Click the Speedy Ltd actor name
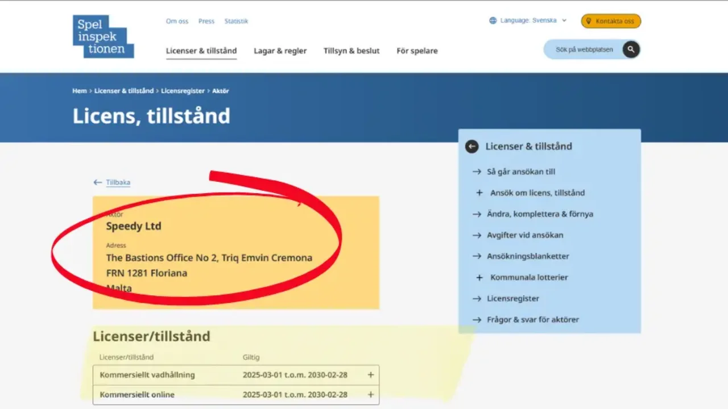 134,226
